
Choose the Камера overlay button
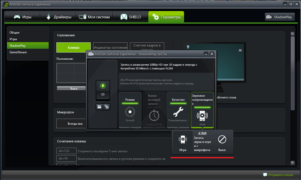click(74, 47)
